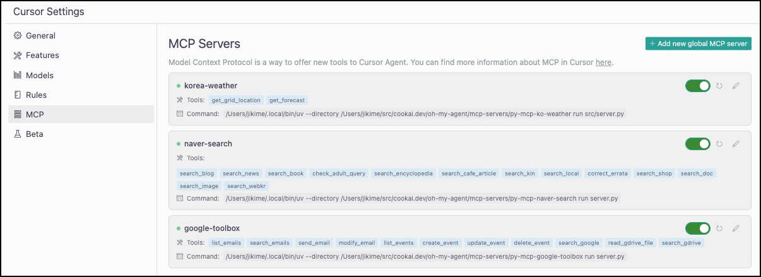
Task: Select the MCP settings section
Action: pyautogui.click(x=81, y=114)
